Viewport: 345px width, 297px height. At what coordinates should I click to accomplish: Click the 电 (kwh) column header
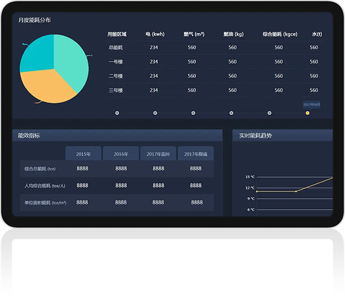155,34
